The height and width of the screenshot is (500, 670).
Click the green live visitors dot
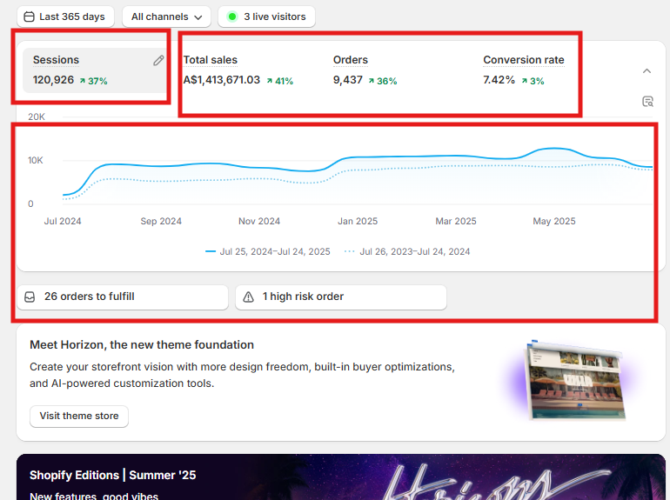232,17
